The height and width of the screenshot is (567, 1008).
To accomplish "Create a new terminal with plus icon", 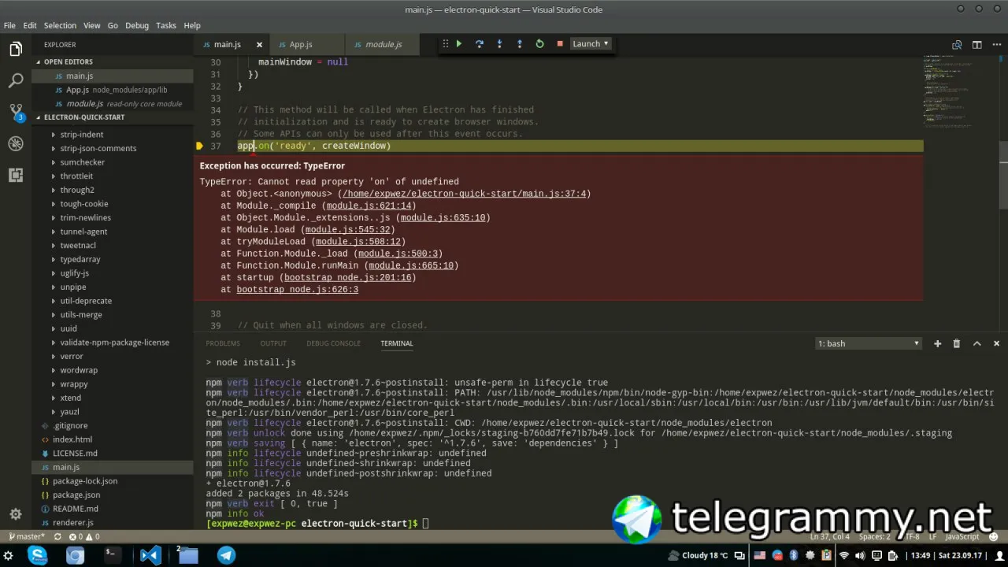I will click(937, 343).
